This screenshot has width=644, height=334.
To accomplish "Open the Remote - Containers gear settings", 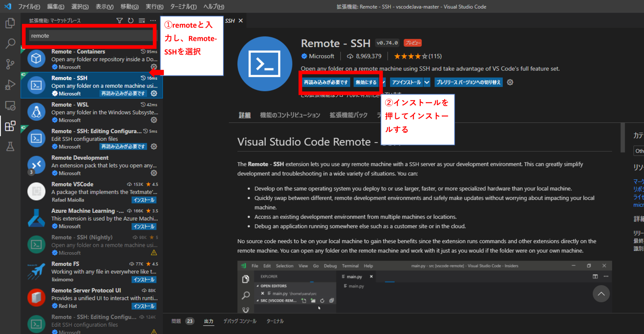I will coord(154,67).
